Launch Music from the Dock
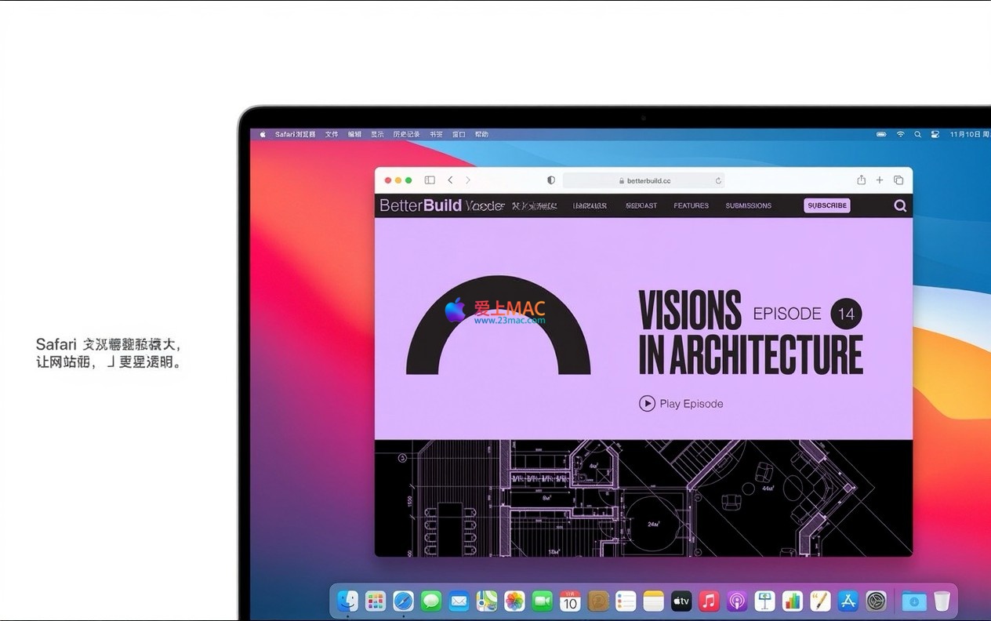Image resolution: width=991 pixels, height=621 pixels. pyautogui.click(x=709, y=601)
